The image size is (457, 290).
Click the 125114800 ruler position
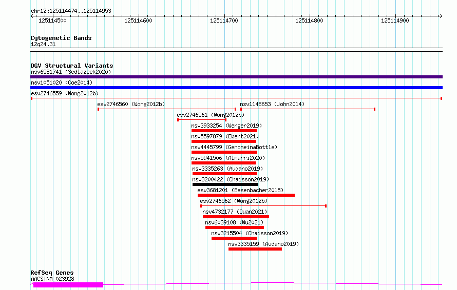pos(309,20)
